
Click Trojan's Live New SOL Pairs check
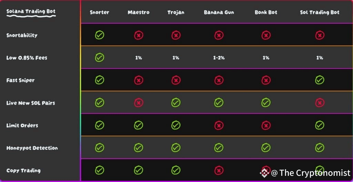coord(176,103)
